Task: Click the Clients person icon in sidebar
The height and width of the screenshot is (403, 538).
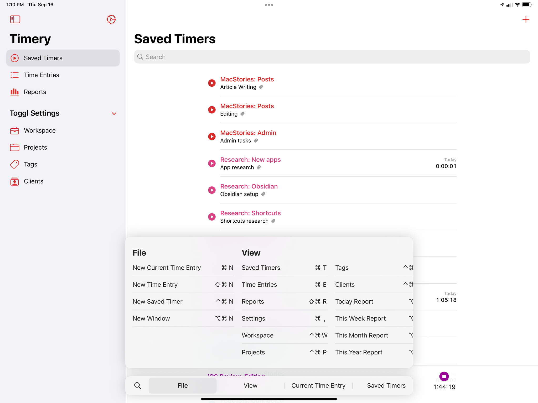Action: (x=15, y=181)
